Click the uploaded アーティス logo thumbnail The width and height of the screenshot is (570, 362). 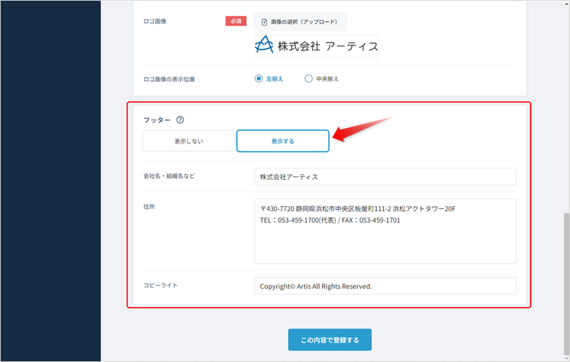click(316, 46)
